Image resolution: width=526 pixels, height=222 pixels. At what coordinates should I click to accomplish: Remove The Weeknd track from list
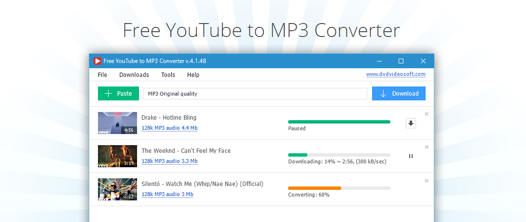tap(427, 147)
